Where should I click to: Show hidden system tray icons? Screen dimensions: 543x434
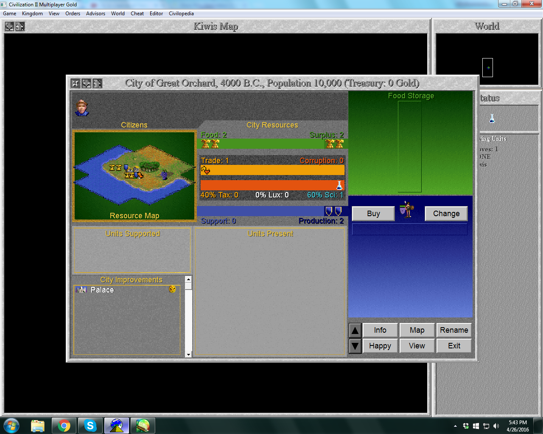455,426
